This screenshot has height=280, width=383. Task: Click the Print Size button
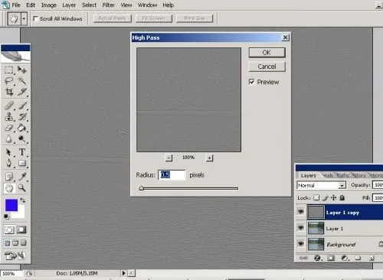coord(195,18)
